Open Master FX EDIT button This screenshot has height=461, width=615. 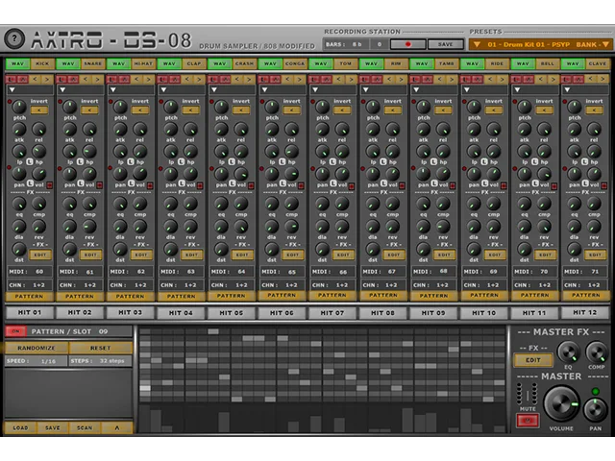click(x=533, y=360)
